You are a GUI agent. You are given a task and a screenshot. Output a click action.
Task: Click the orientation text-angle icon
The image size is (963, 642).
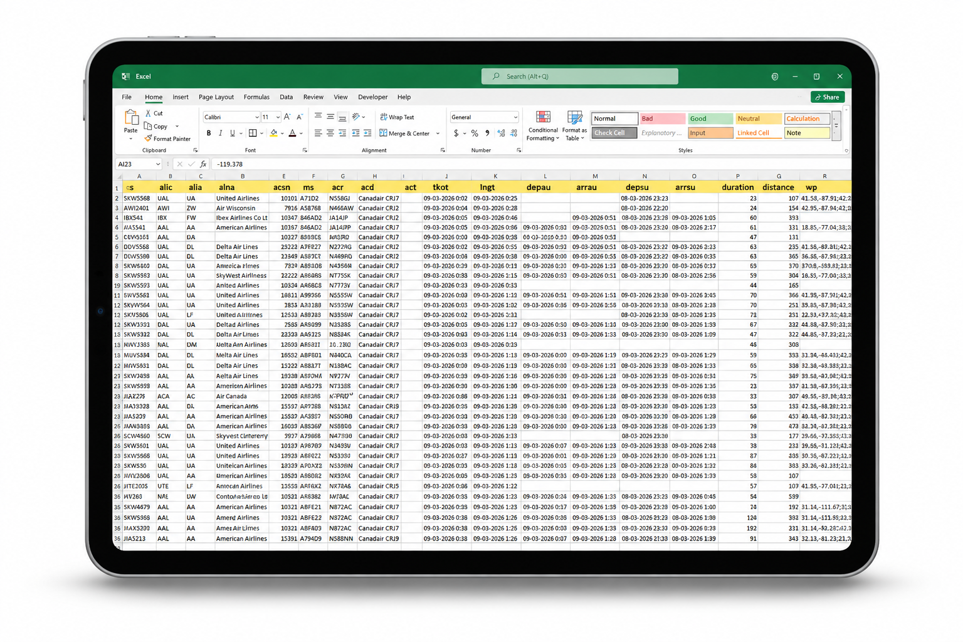click(x=356, y=117)
